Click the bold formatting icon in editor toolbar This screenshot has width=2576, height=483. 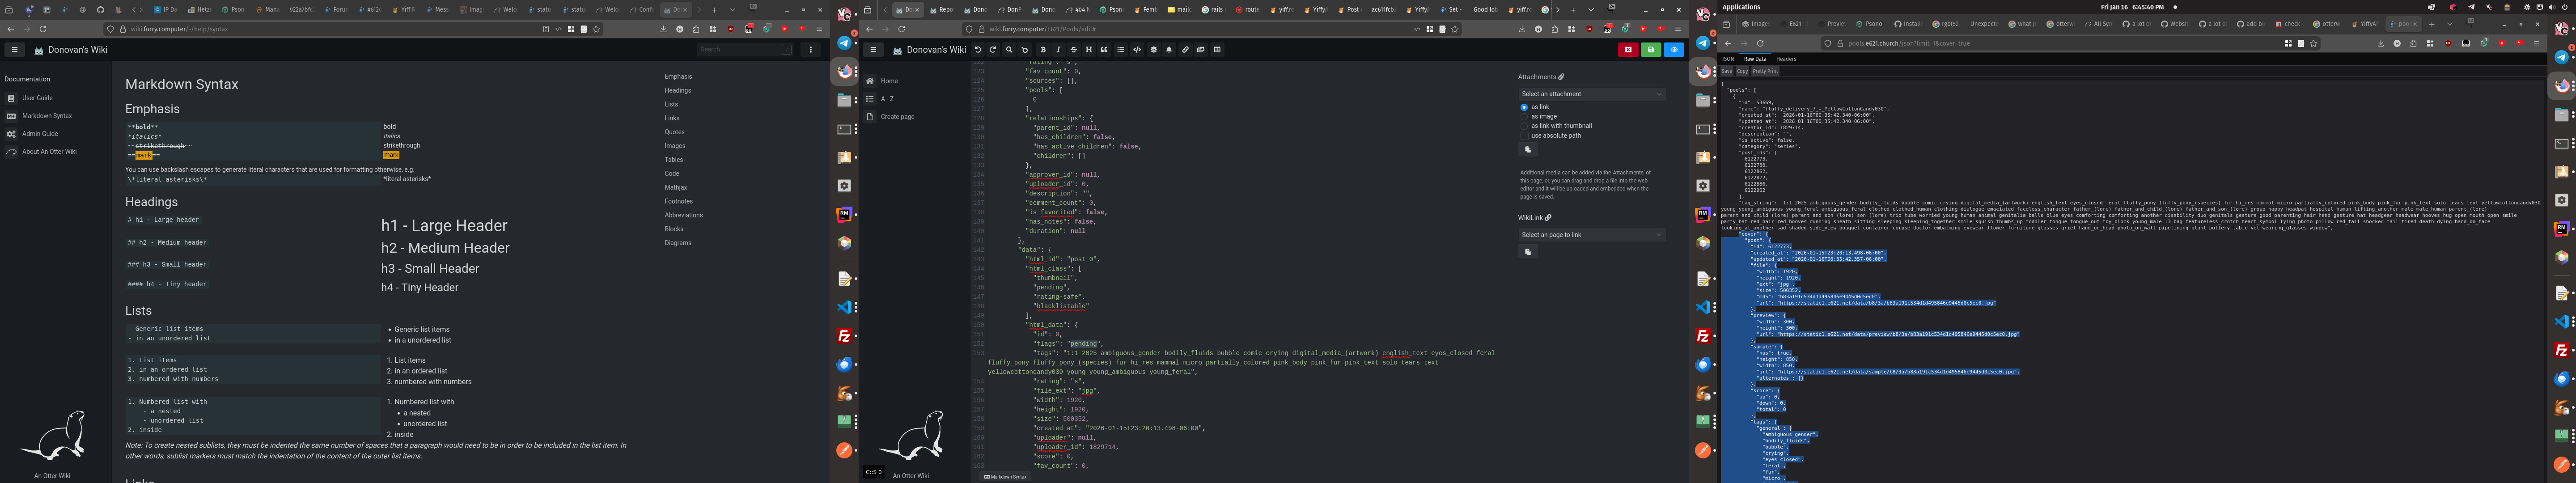tap(1043, 50)
